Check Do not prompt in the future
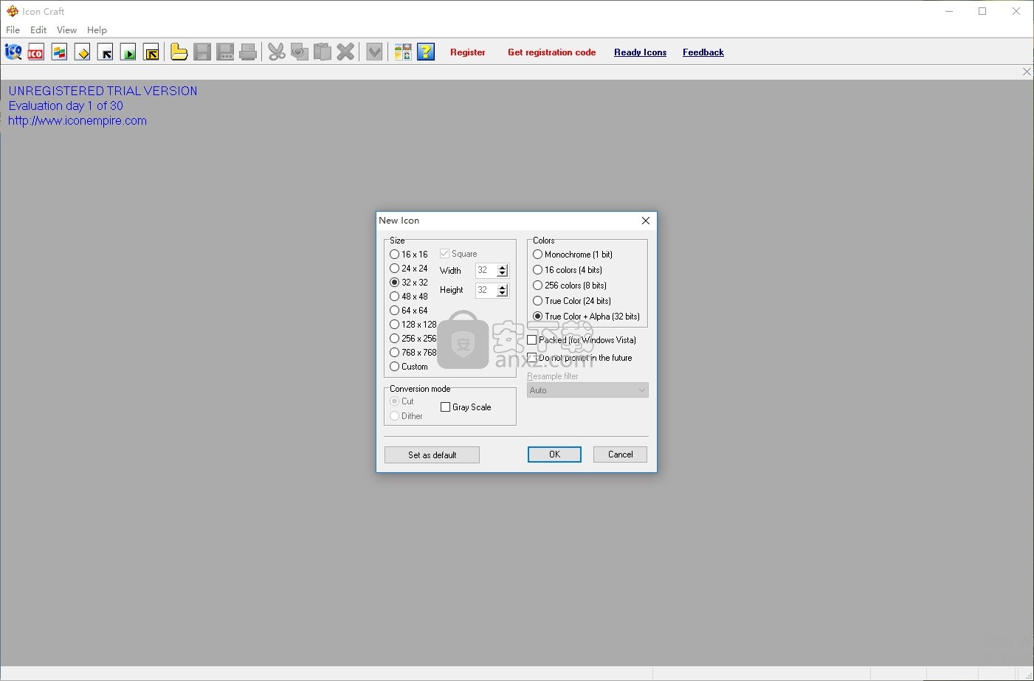Image resolution: width=1034 pixels, height=681 pixels. (x=580, y=358)
